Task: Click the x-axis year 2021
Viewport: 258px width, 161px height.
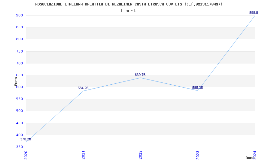Action: pos(83,155)
